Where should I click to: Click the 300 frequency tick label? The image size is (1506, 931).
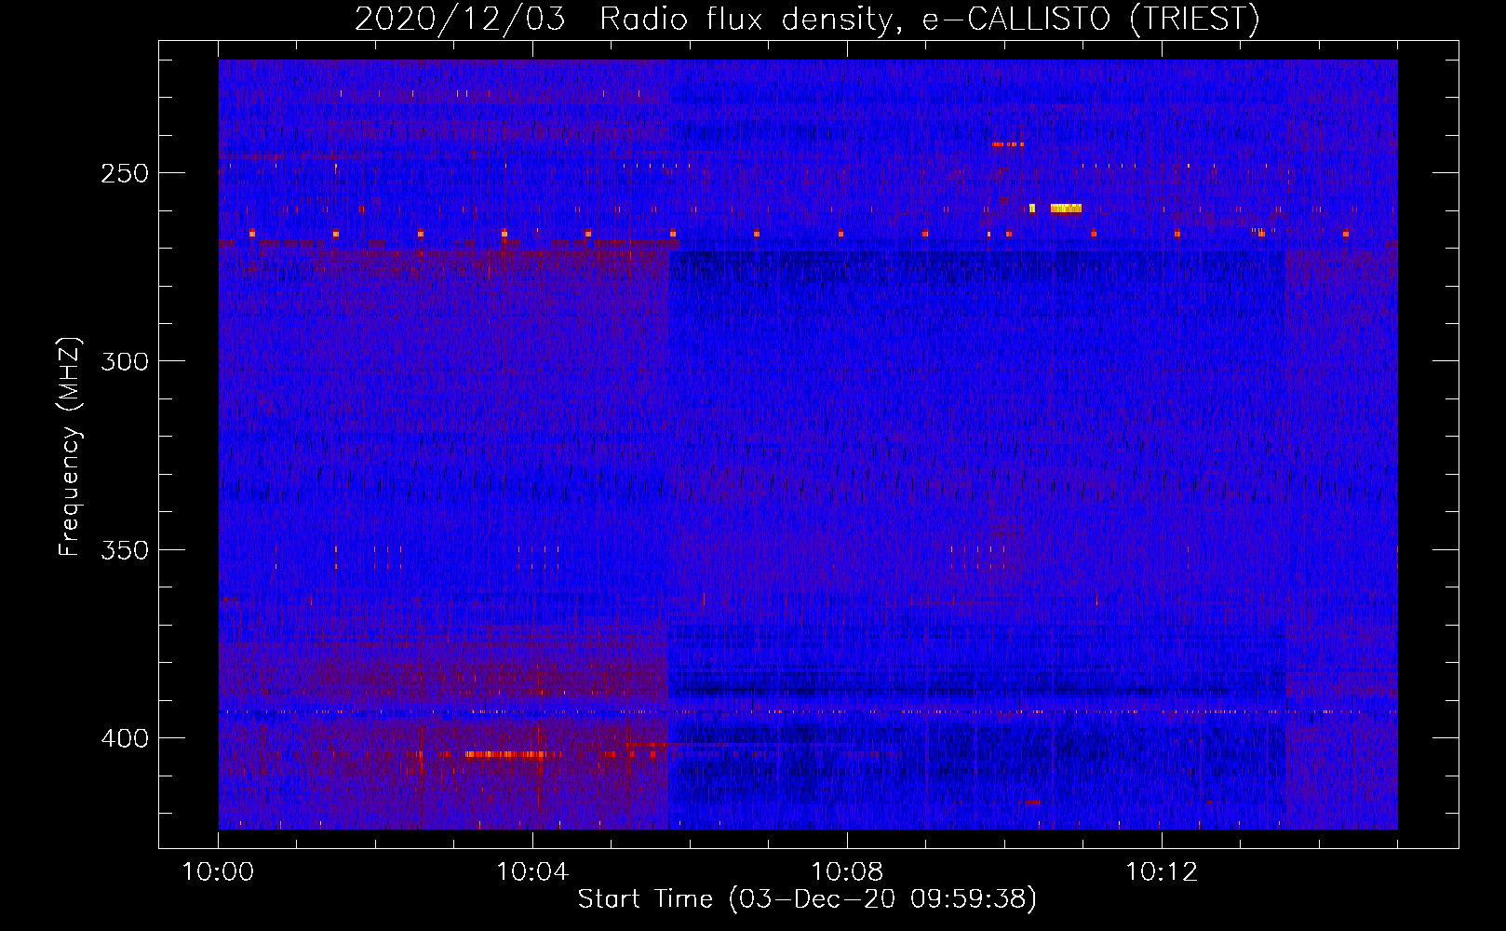pos(125,361)
